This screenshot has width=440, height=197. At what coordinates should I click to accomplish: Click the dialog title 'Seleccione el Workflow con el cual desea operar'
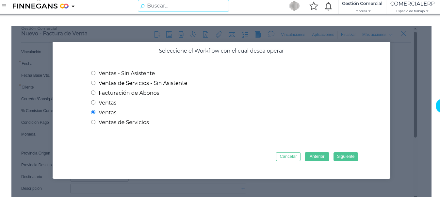click(x=221, y=51)
